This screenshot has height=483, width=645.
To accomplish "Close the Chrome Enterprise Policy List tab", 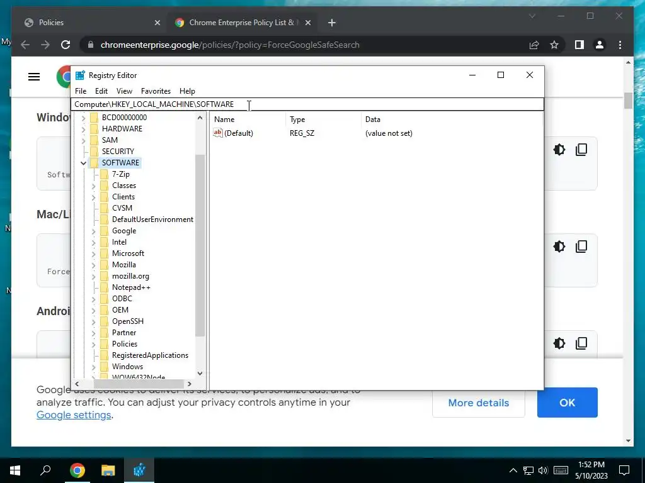I will point(308,23).
